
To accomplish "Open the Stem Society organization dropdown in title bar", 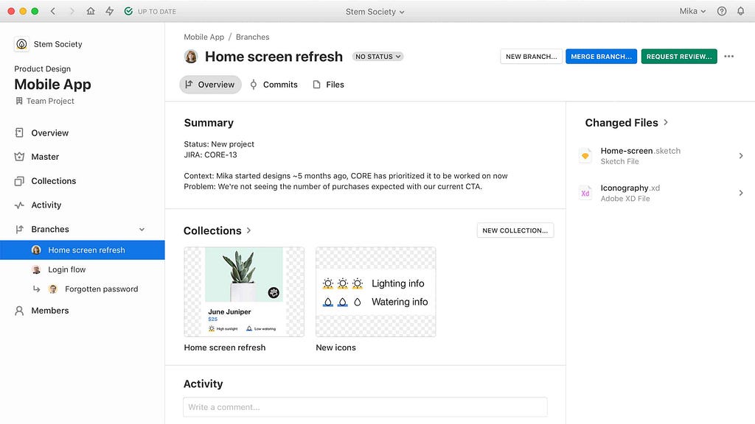I will 375,12.
